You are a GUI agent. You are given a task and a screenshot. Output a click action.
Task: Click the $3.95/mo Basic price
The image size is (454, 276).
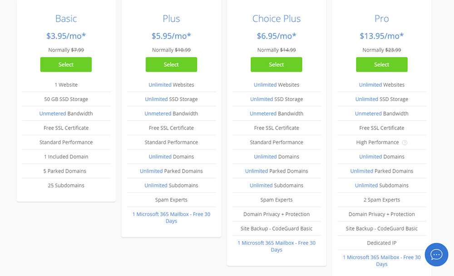(66, 36)
